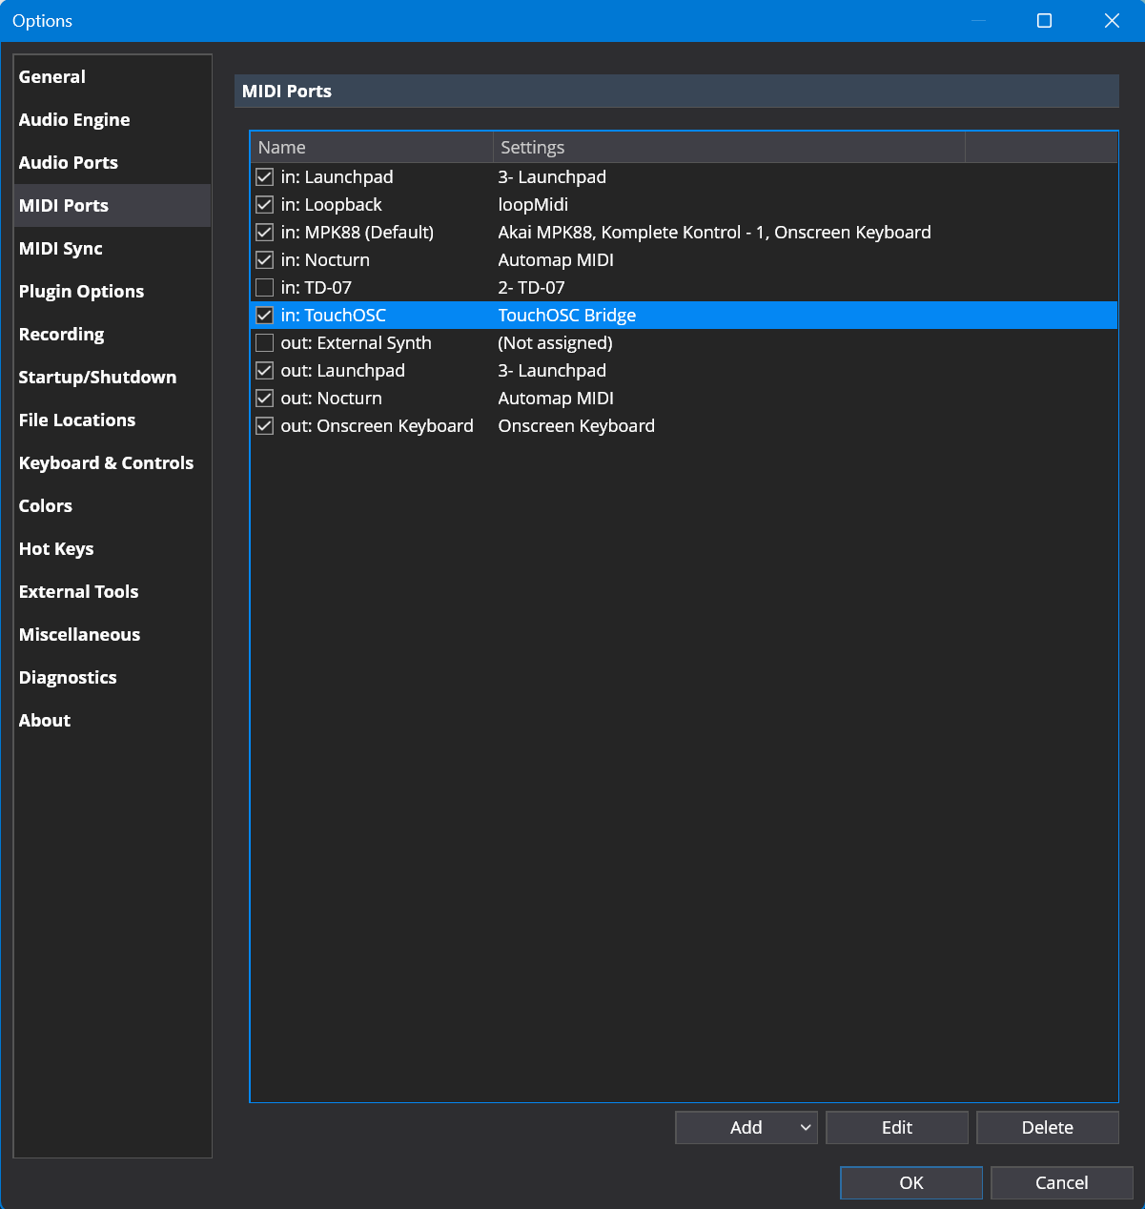Enable the in: TD-07 port checkbox

point(265,288)
